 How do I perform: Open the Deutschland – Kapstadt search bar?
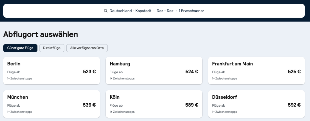tap(154, 11)
